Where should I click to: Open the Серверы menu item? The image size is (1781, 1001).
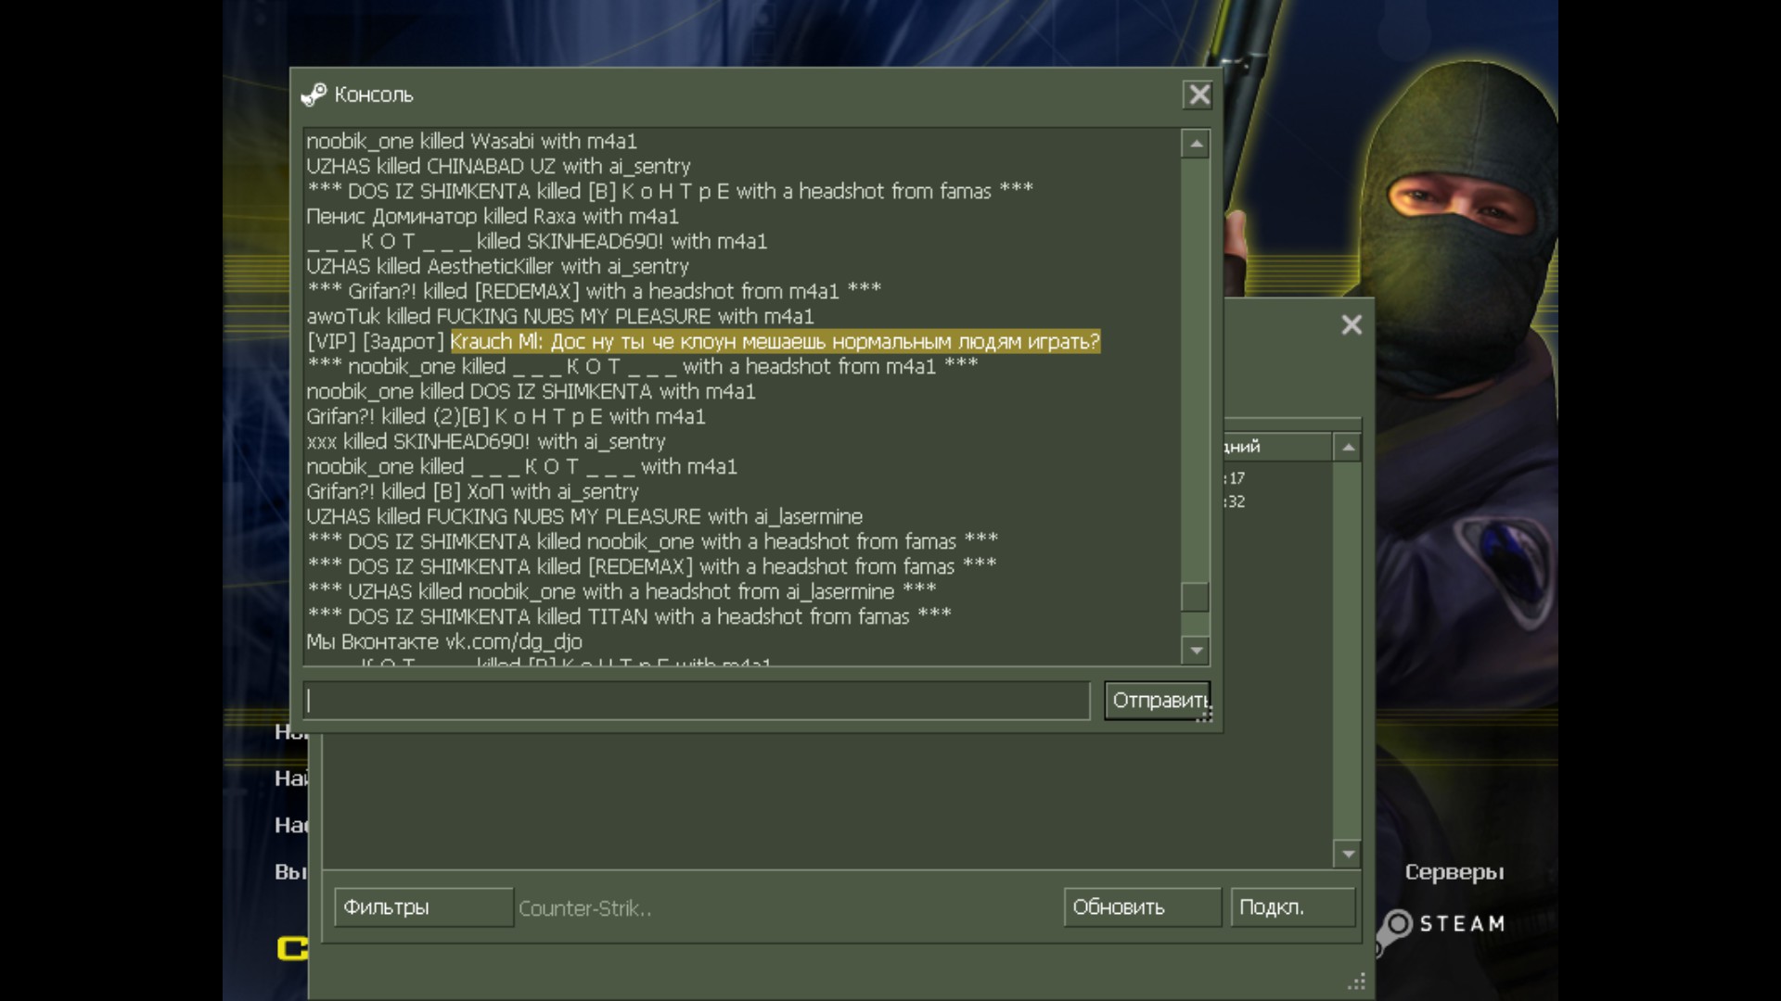tap(1454, 872)
